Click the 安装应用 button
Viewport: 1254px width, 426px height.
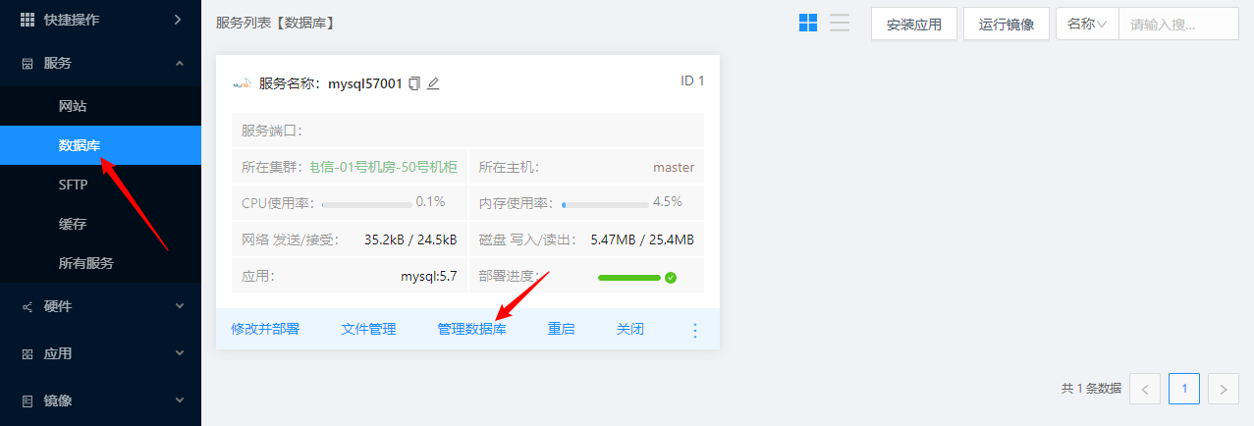[x=913, y=24]
